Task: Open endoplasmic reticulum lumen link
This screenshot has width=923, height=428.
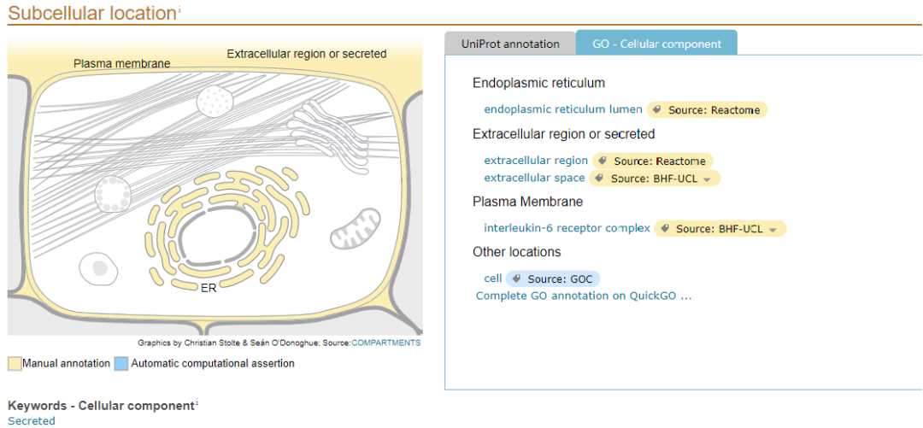Action: tap(563, 109)
